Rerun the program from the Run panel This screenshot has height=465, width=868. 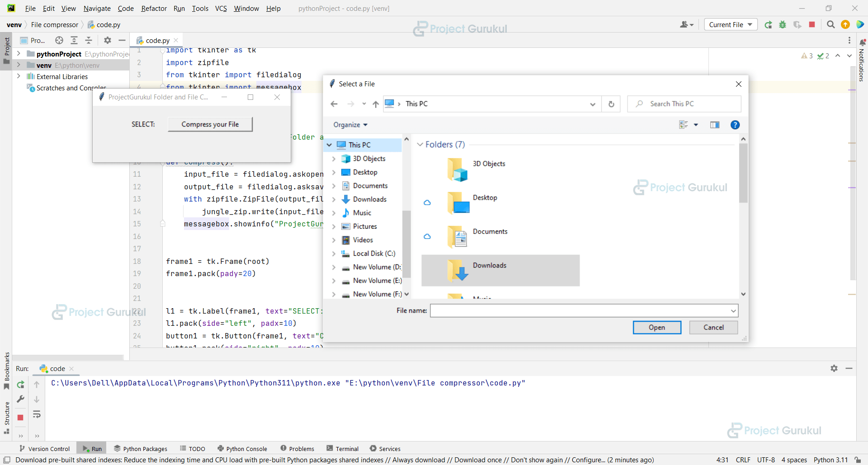click(x=20, y=384)
